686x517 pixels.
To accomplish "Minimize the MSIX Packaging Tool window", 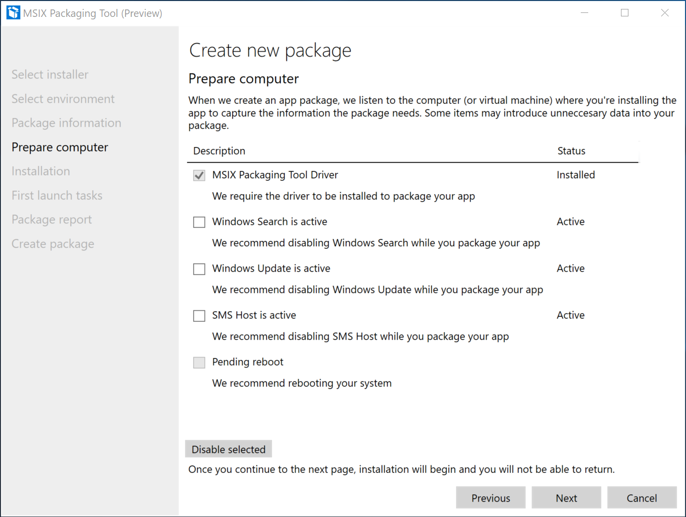I will [585, 13].
